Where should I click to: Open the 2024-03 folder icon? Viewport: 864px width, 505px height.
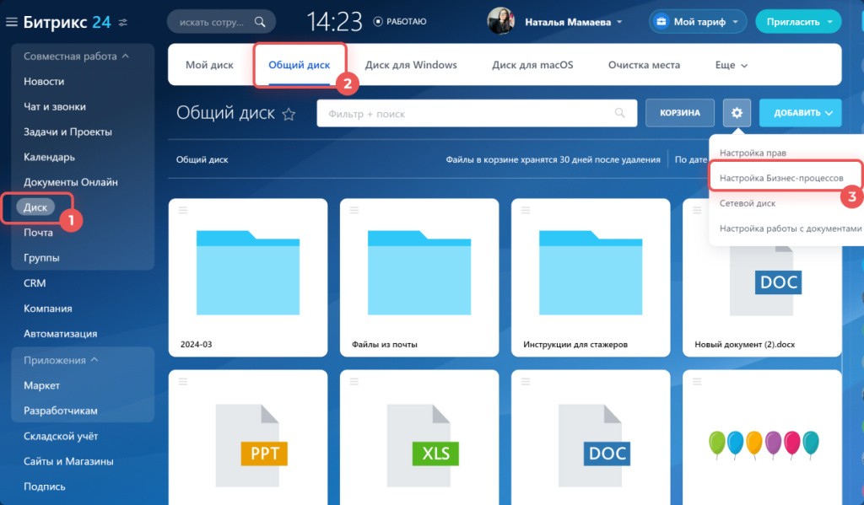tap(247, 271)
